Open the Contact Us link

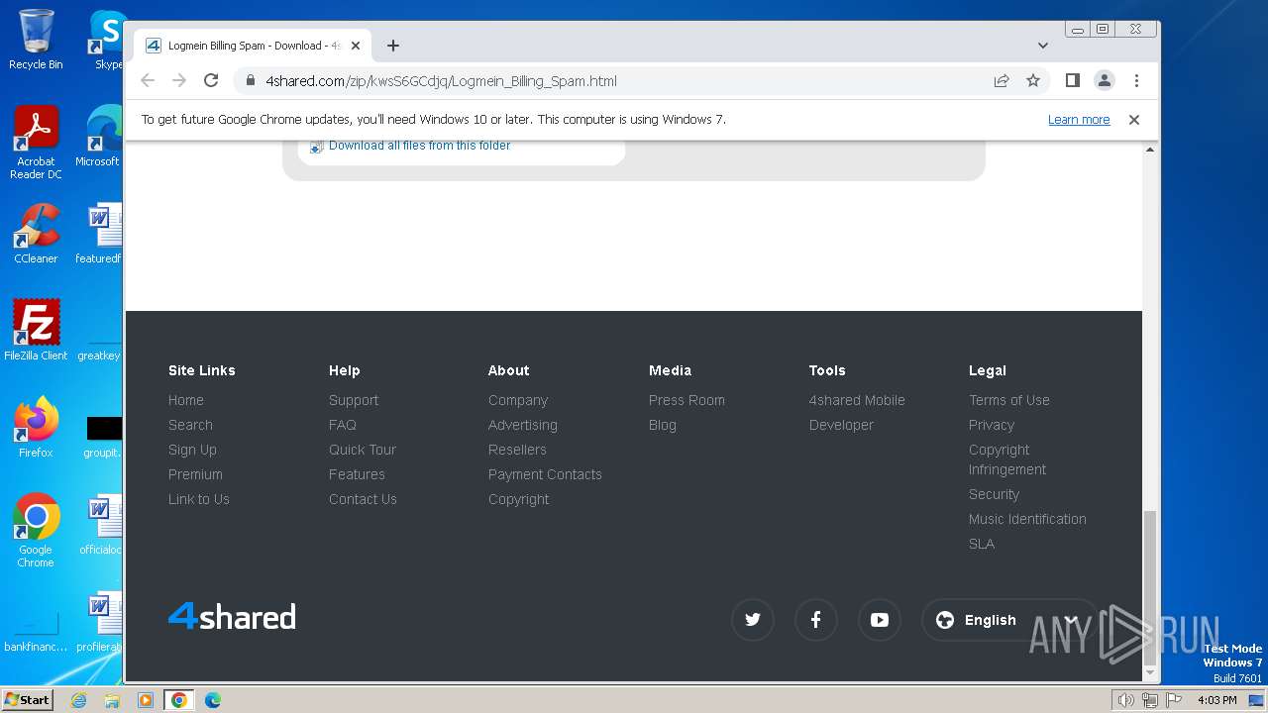363,499
